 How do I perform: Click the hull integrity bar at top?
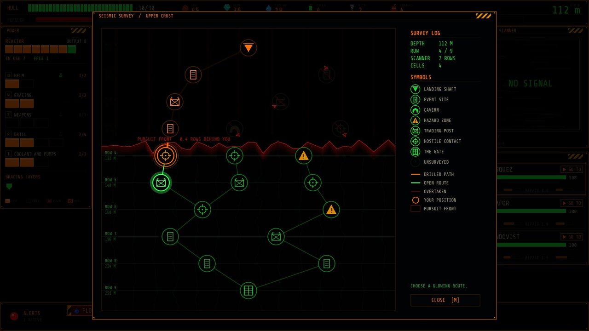point(80,8)
